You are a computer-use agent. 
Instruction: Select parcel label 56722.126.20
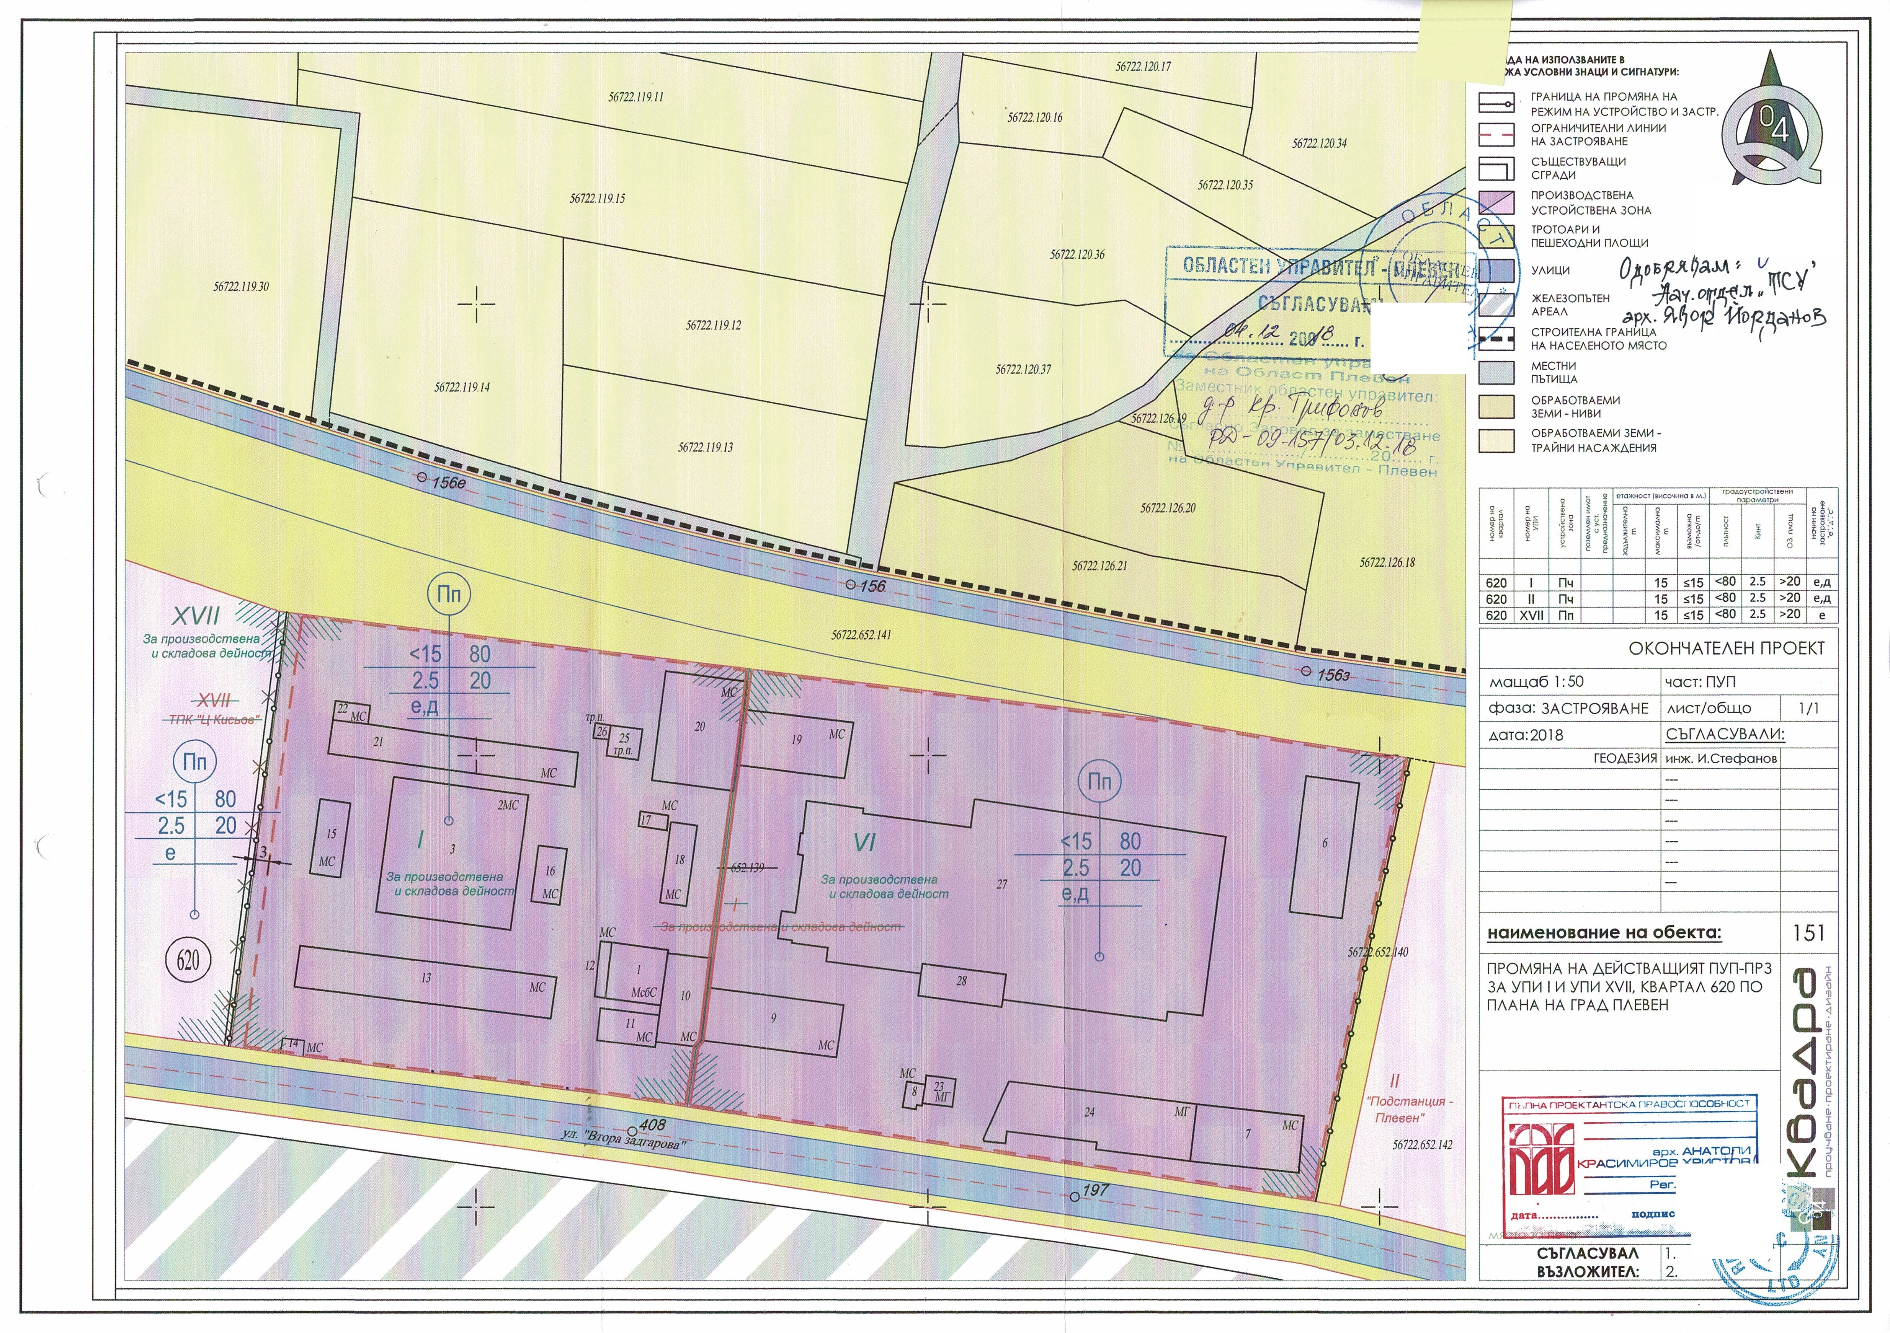pyautogui.click(x=1168, y=508)
